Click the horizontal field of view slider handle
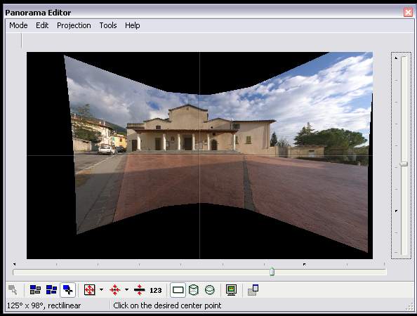The width and height of the screenshot is (417, 316). pos(272,272)
